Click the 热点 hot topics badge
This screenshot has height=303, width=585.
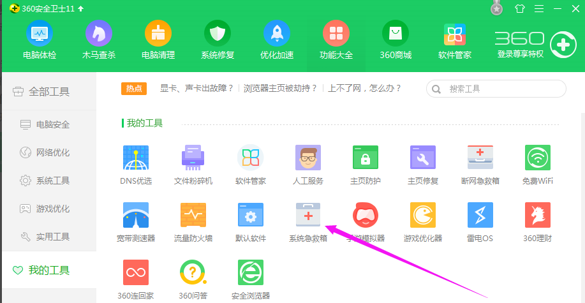(x=134, y=89)
